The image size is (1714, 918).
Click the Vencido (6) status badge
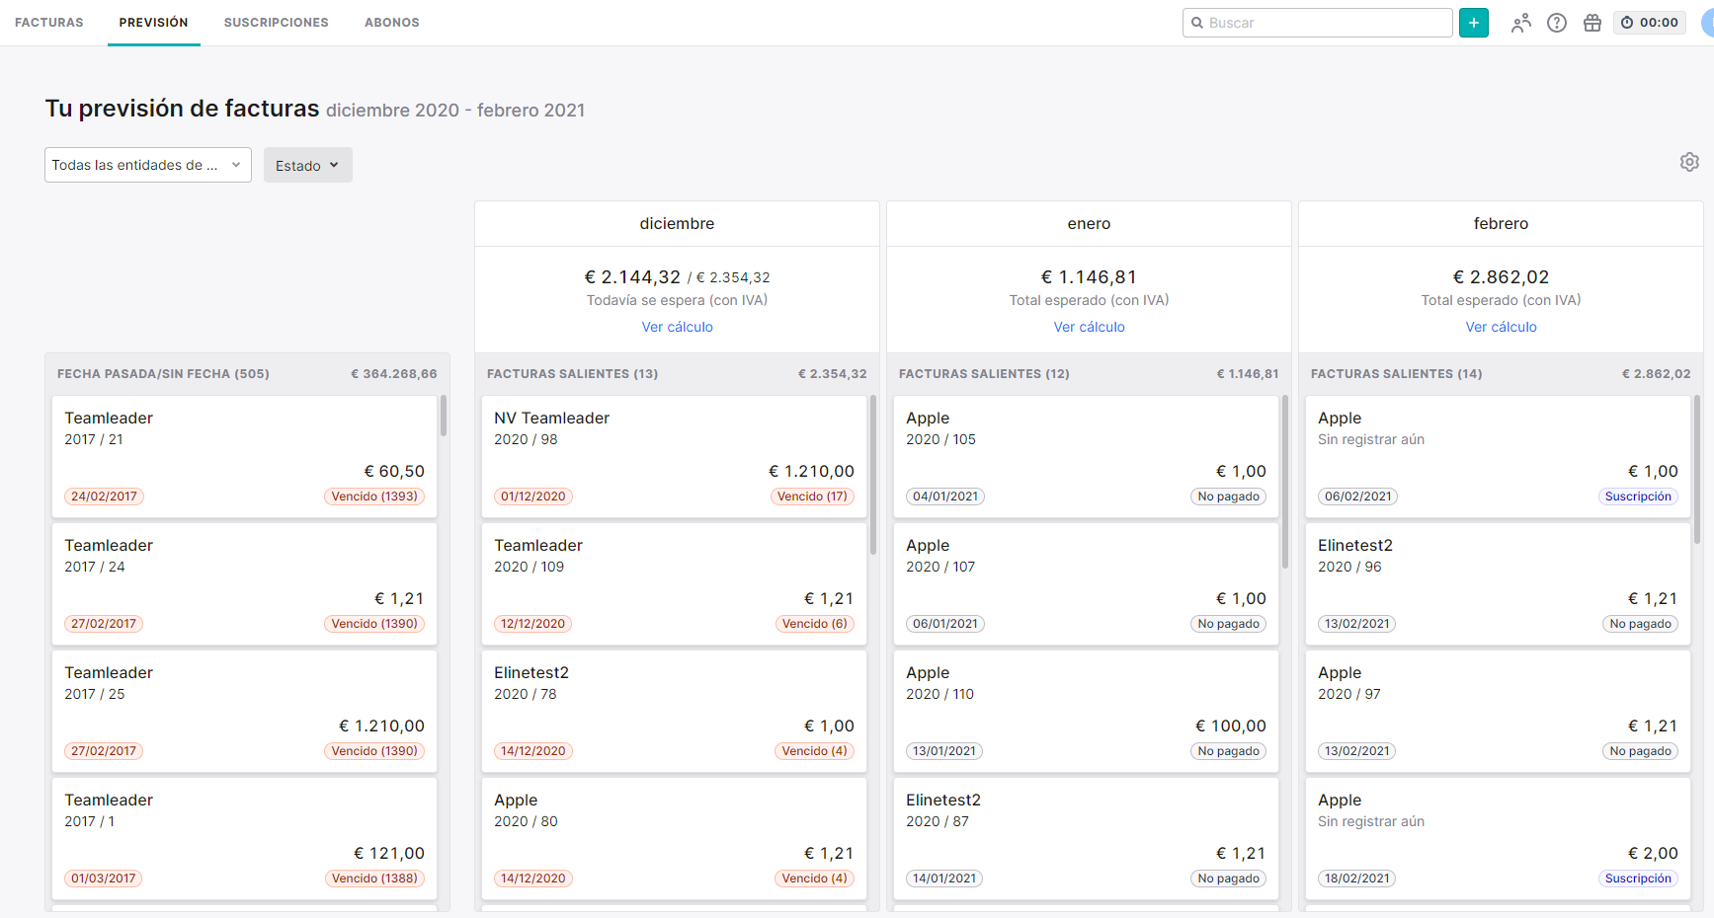click(815, 624)
